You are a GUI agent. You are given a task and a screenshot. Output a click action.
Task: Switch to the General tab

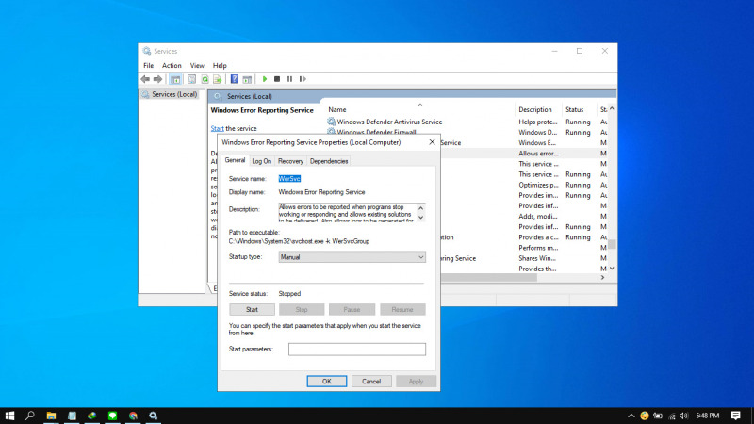click(235, 160)
